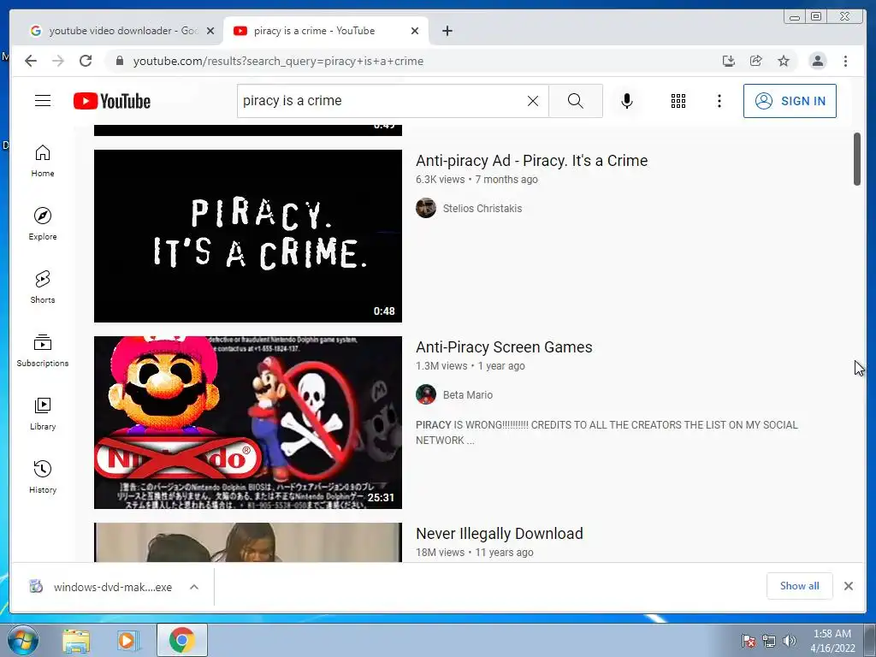Screen dimensions: 876x657
Task: Click the network tray icon
Action: 769,641
